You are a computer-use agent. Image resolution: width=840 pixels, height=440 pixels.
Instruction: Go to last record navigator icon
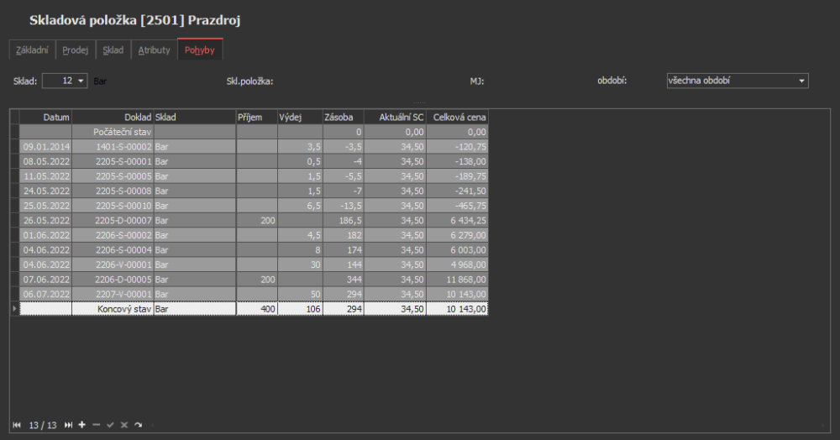[68, 425]
